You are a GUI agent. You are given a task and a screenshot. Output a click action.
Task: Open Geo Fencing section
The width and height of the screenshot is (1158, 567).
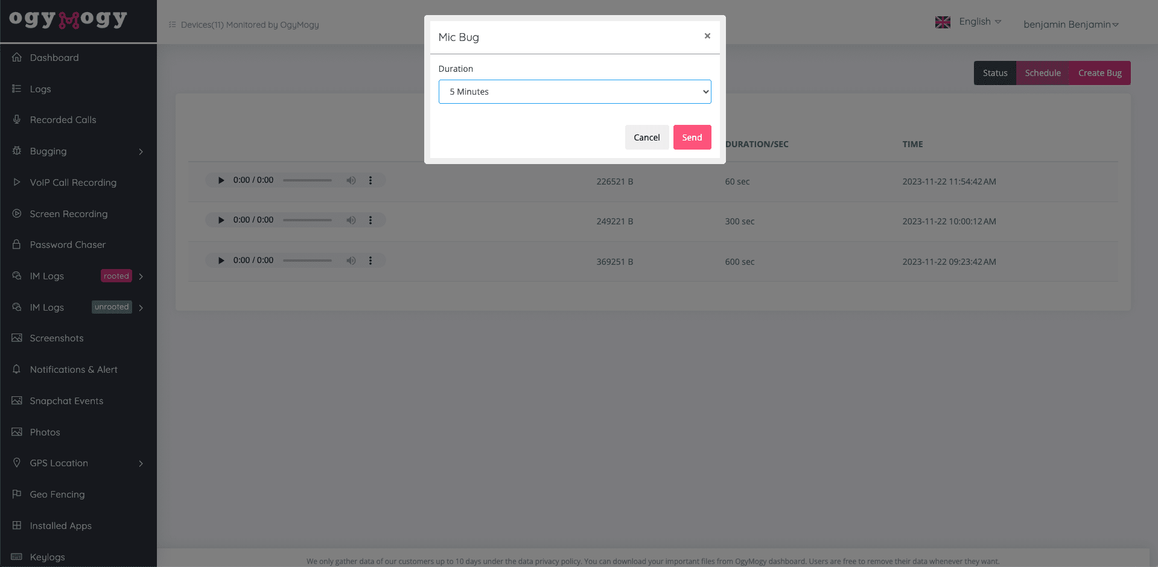pyautogui.click(x=57, y=494)
